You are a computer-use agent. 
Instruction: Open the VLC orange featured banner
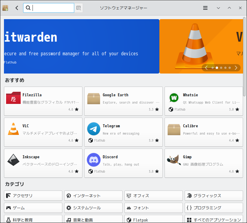point(201,46)
